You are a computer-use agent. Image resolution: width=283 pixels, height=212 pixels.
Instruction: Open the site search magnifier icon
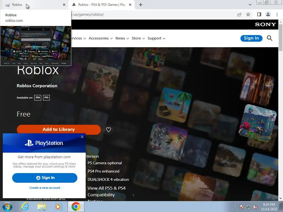pyautogui.click(x=269, y=38)
